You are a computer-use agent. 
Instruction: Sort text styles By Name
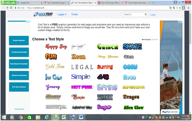155,39
